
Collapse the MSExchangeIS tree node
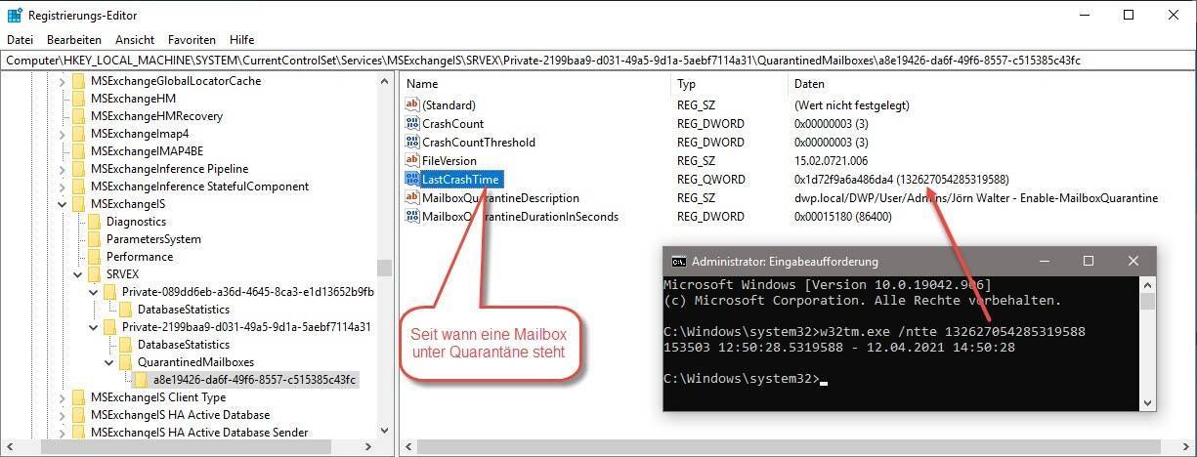coord(63,204)
